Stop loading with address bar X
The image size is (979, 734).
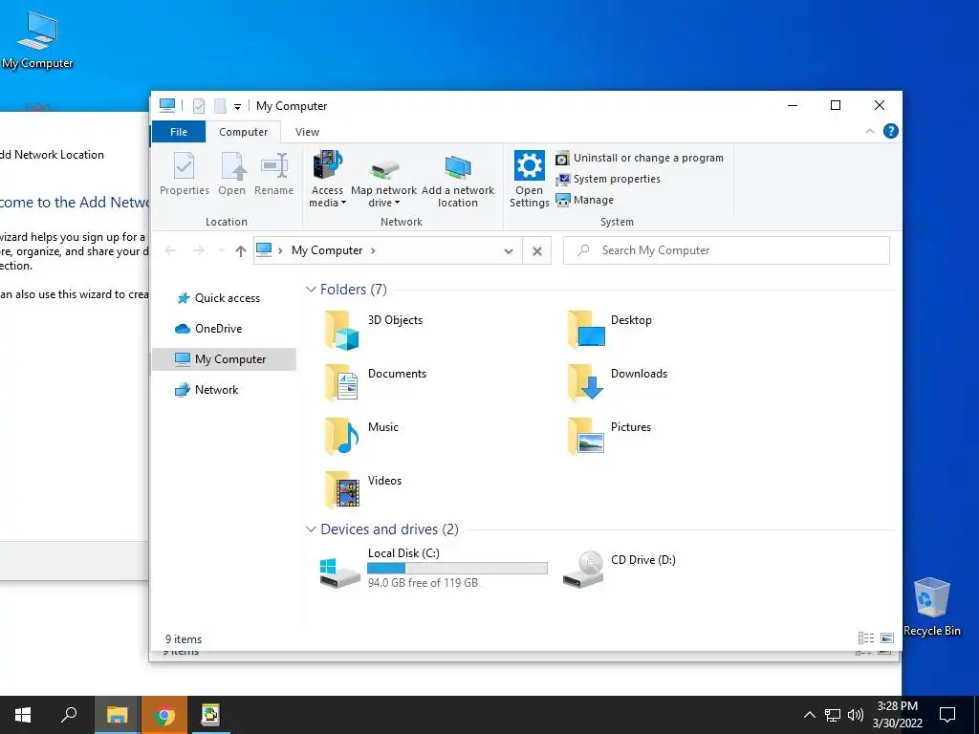point(537,251)
